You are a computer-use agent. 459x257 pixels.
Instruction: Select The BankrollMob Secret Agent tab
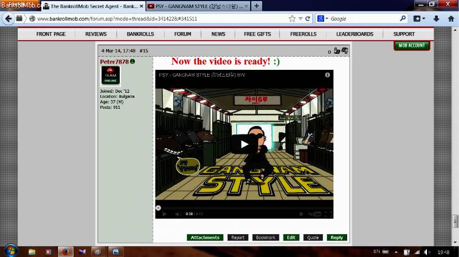click(93, 6)
